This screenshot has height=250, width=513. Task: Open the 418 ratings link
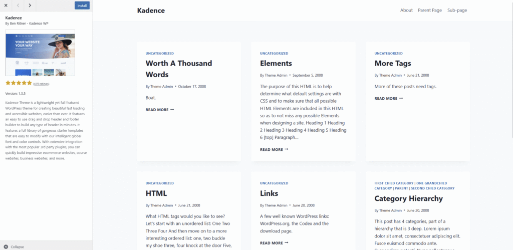click(41, 84)
